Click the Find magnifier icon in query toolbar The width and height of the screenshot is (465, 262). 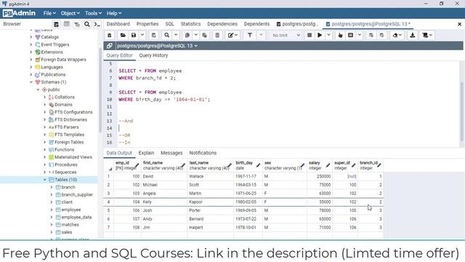point(167,35)
